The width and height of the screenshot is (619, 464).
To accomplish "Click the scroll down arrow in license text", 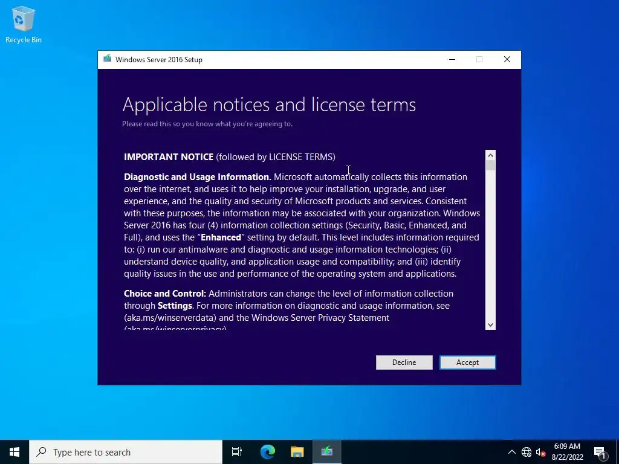I will (x=490, y=324).
